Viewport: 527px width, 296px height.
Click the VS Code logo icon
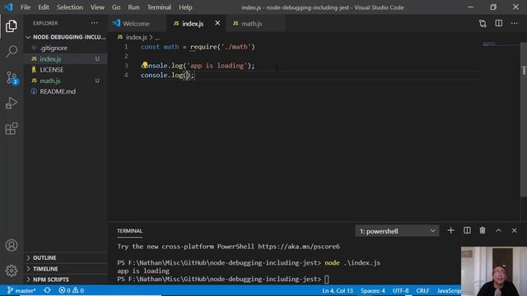pos(8,7)
